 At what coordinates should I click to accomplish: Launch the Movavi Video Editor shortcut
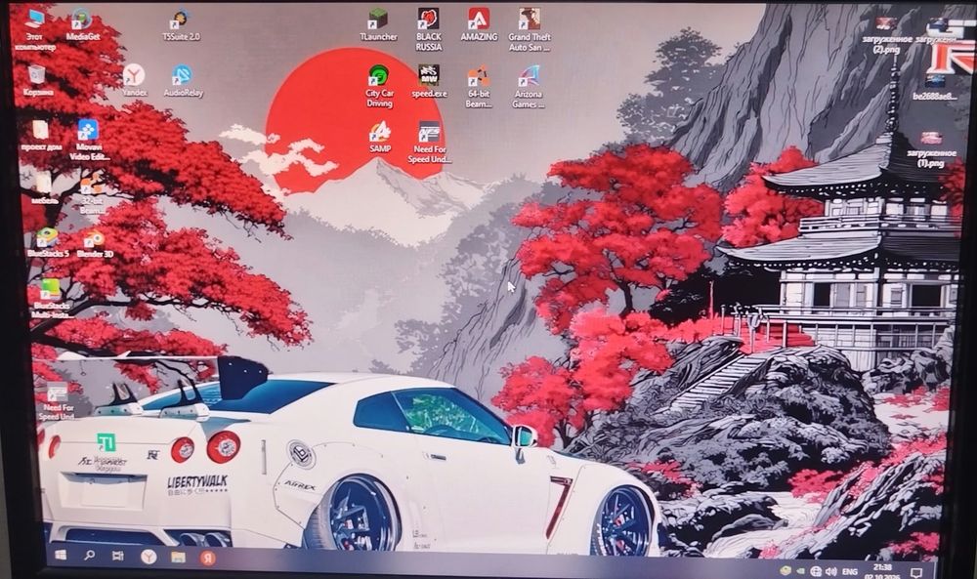89,140
